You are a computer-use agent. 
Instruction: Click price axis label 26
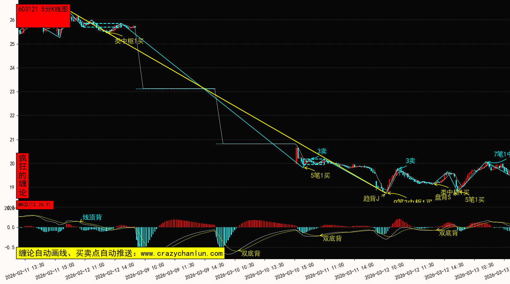(12, 20)
